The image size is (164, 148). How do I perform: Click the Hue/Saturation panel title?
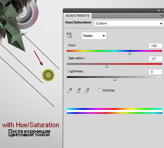pyautogui.click(x=78, y=22)
